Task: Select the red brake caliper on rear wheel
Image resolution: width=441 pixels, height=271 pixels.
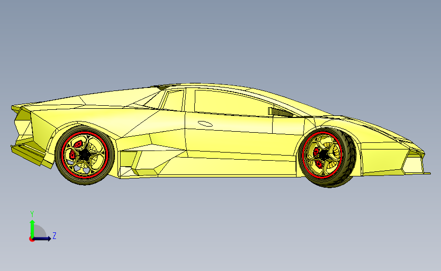Action: click(x=75, y=150)
